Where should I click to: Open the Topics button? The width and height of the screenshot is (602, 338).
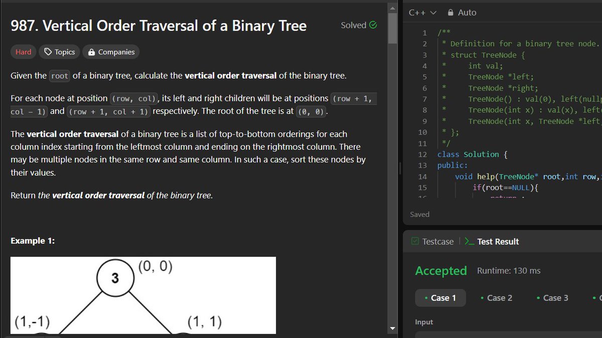[x=60, y=52]
